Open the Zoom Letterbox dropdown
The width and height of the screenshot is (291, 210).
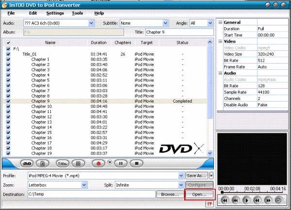[84, 185]
